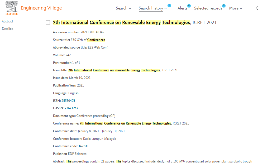Viewport: 258px width, 163px height.
Task: Select the ICRET 2021 record checkbox
Action: (48, 22)
